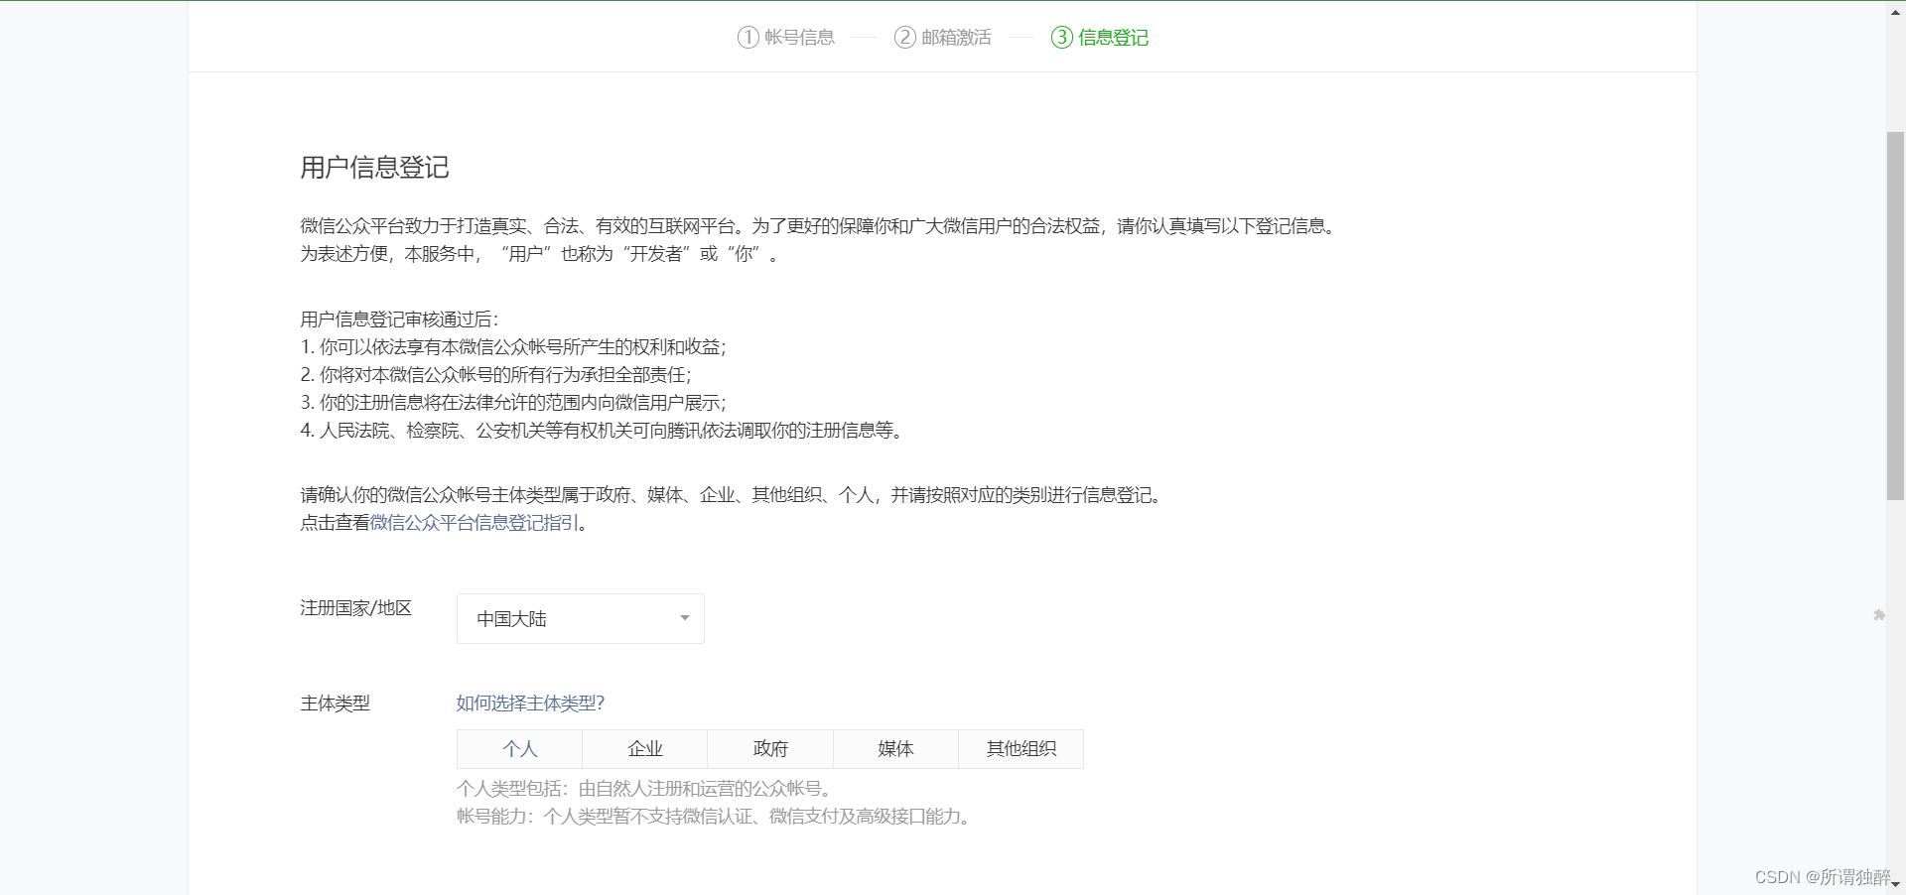The width and height of the screenshot is (1906, 895).
Task: Click paragraph starting 微信公众平台致力于打造真实
Action: 821,240
